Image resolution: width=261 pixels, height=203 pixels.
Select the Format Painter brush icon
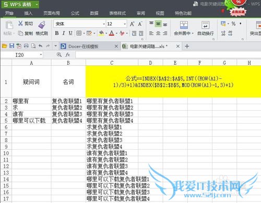point(42,25)
